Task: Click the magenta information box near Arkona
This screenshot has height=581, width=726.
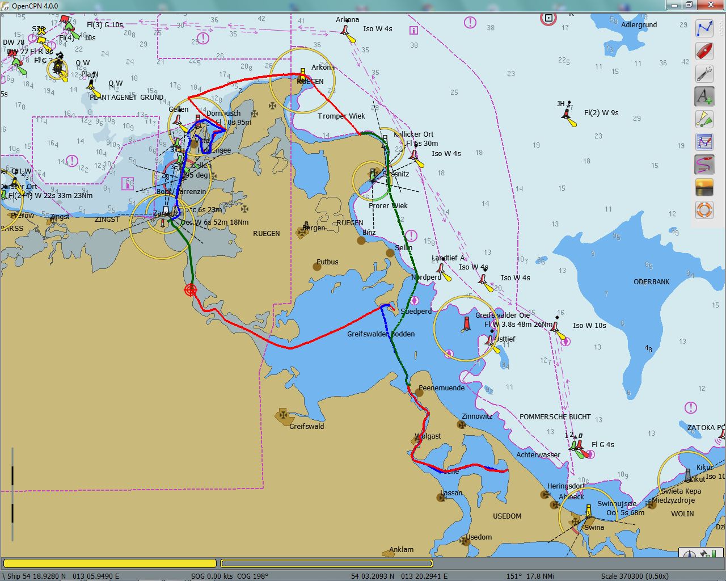Action: 413,30
